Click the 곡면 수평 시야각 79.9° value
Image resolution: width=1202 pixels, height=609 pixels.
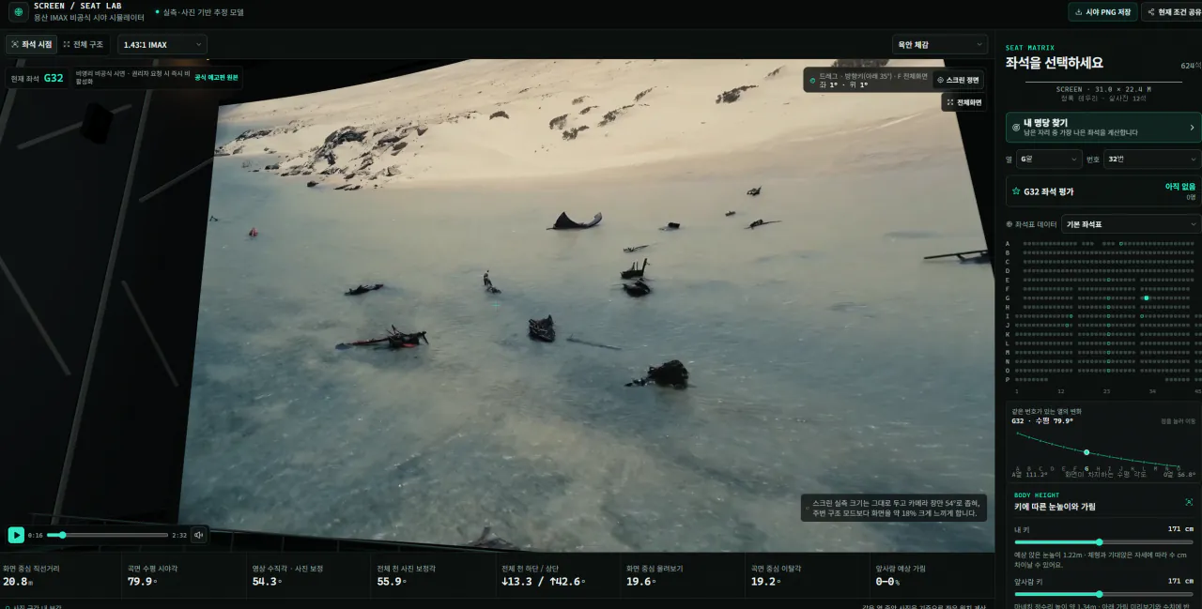[x=141, y=582]
